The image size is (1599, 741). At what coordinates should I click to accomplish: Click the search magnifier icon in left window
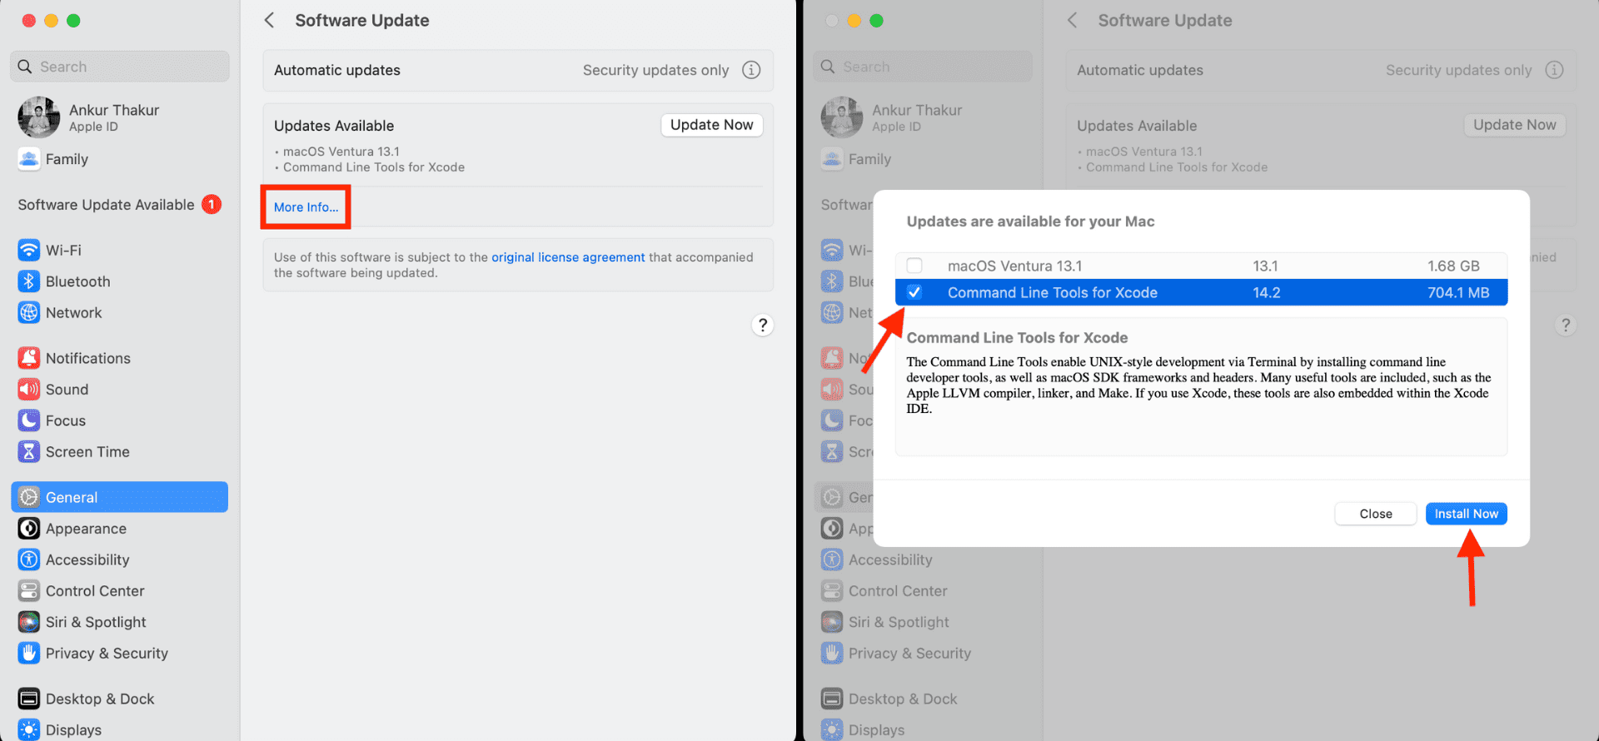coord(25,67)
